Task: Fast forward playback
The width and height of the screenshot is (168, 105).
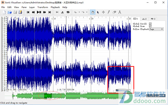Action: pyautogui.click(x=45, y=12)
